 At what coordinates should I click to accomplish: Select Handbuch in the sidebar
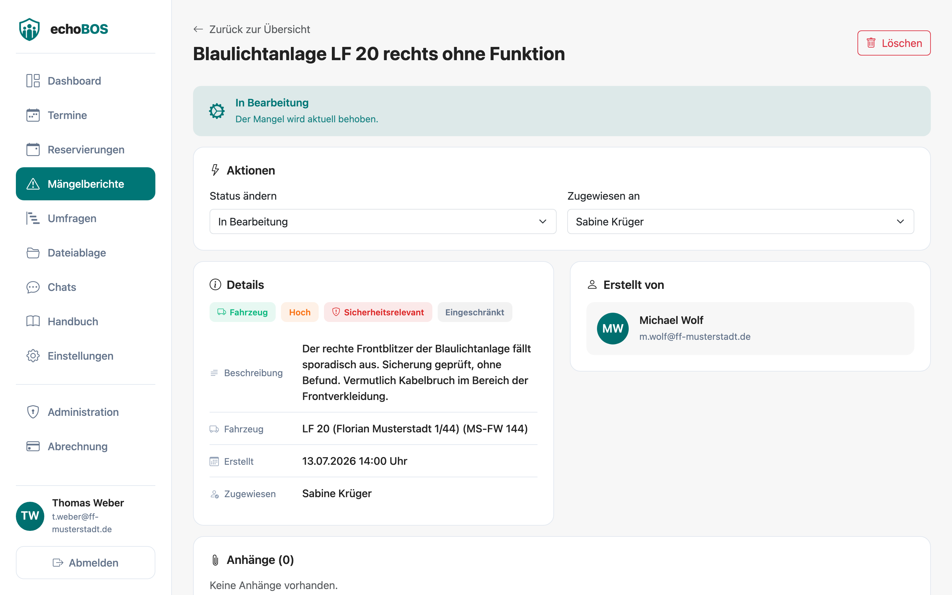pos(85,322)
